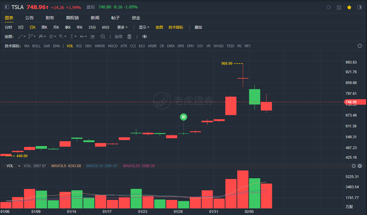Enable the BOLL indicator
The width and height of the screenshot is (367, 215).
click(36, 46)
